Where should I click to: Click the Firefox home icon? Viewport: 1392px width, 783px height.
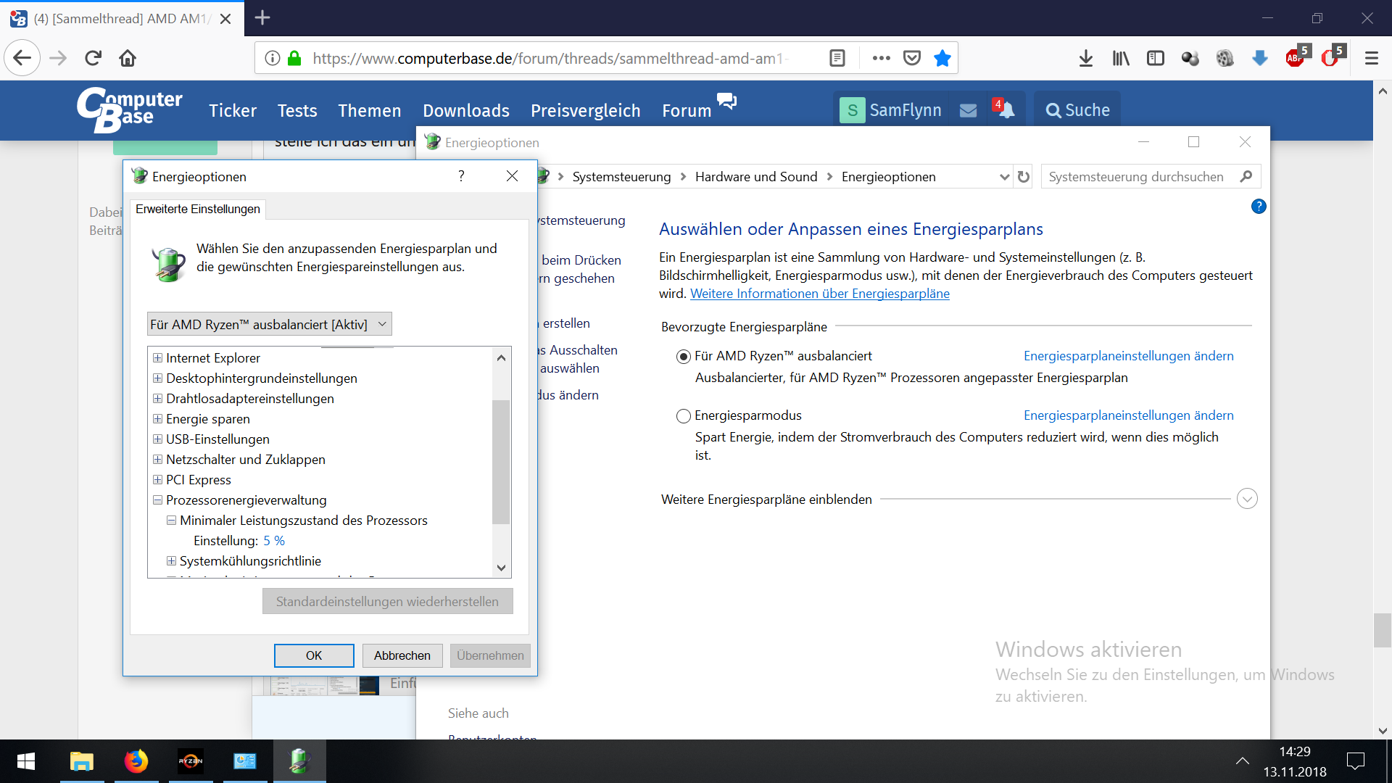click(128, 58)
